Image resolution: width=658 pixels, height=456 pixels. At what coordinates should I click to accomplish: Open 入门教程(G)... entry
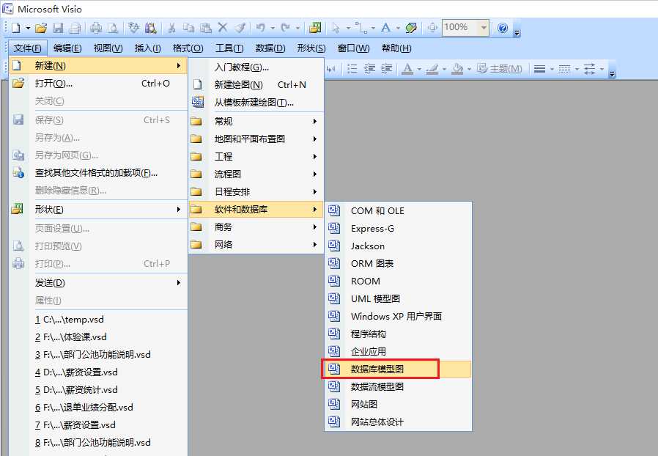(x=256, y=67)
